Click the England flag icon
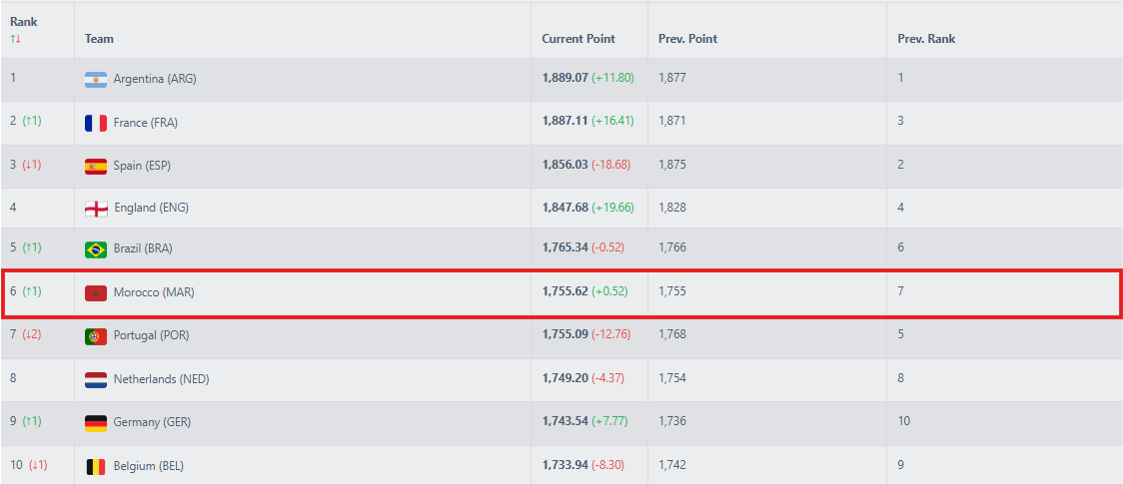Image resolution: width=1123 pixels, height=484 pixels. pos(96,208)
